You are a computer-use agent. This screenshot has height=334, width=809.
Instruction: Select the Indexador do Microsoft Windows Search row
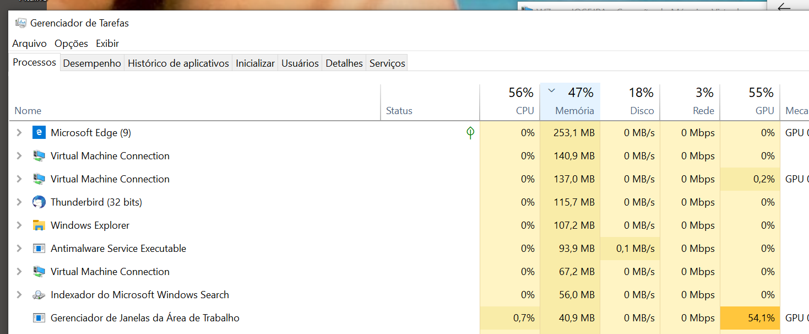click(140, 295)
